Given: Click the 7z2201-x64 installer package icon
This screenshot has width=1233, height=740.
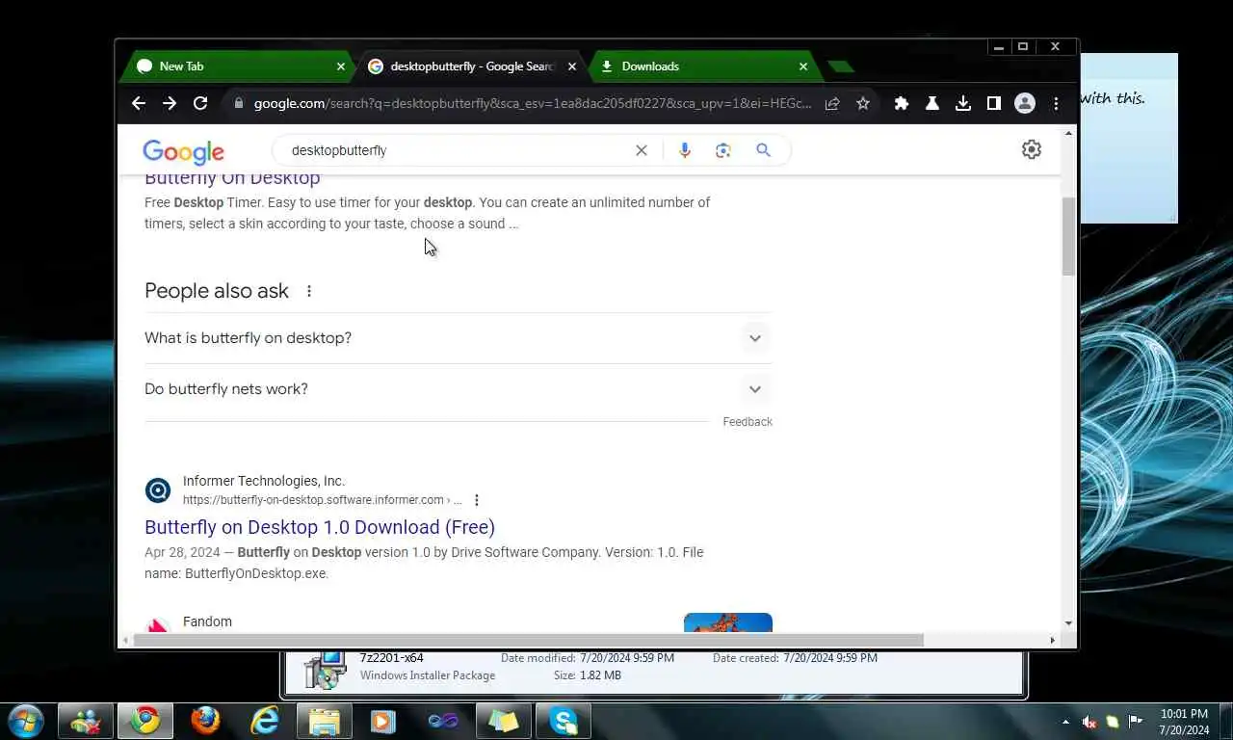Looking at the screenshot, I should (x=325, y=669).
